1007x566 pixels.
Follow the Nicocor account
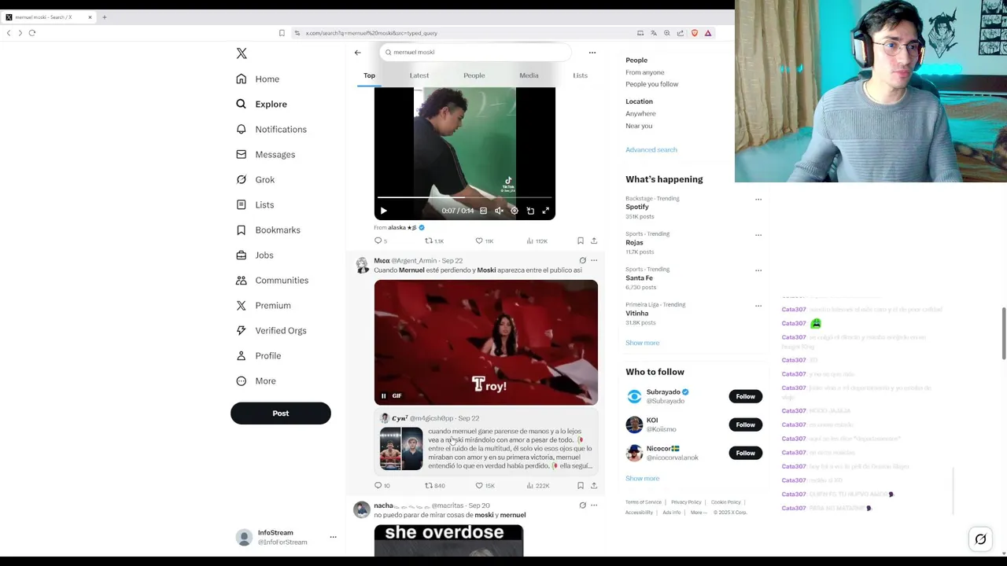click(745, 453)
